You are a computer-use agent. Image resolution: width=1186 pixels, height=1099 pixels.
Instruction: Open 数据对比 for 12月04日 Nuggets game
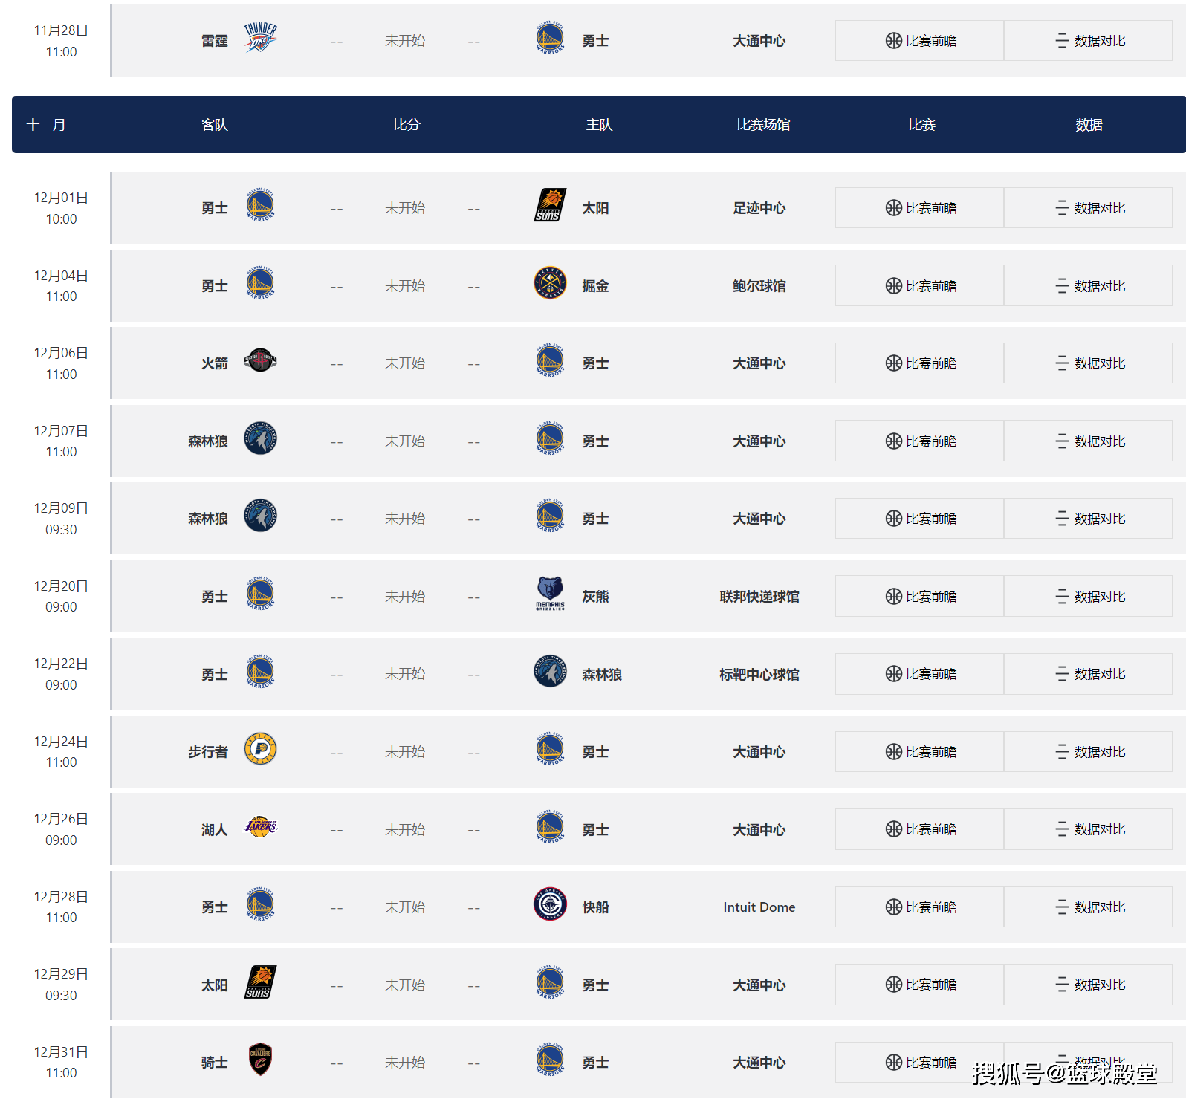pos(1088,285)
